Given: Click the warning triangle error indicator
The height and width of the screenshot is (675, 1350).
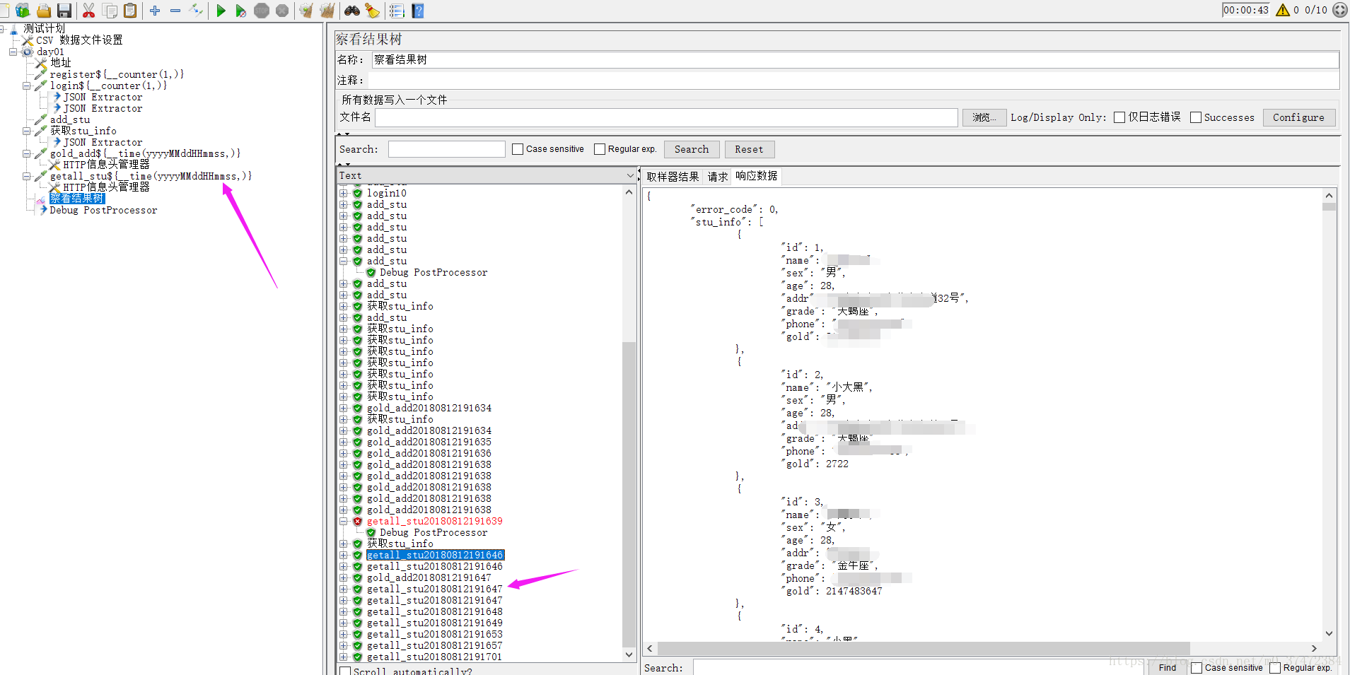Looking at the screenshot, I should (1283, 10).
